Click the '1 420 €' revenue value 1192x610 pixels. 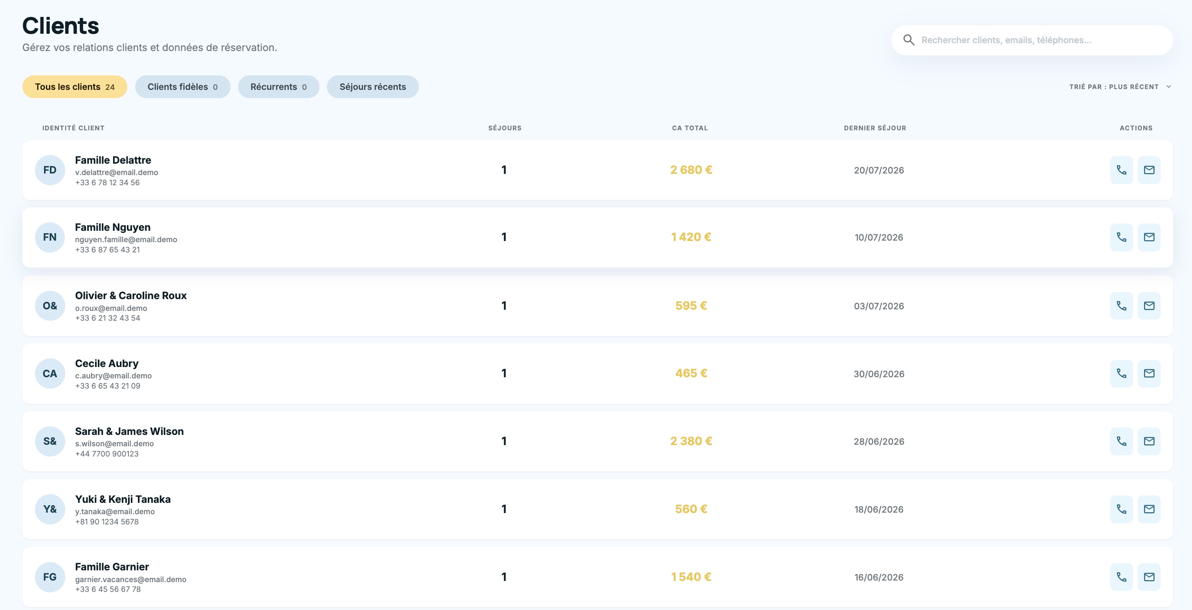click(x=691, y=237)
